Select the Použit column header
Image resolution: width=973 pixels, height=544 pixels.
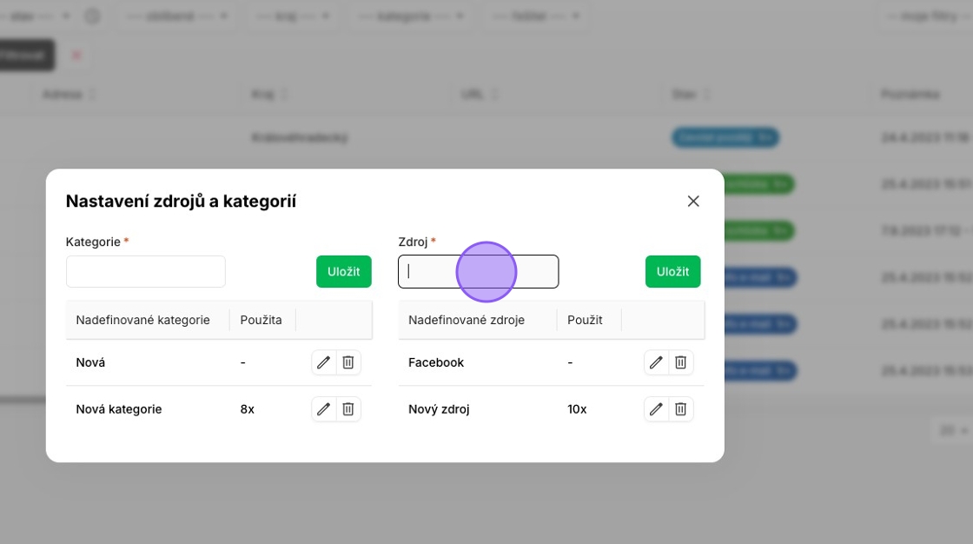(585, 320)
